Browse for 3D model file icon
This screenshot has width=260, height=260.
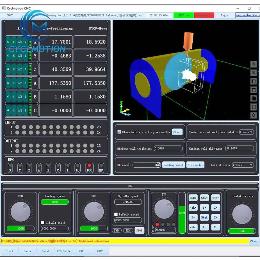coord(158,165)
